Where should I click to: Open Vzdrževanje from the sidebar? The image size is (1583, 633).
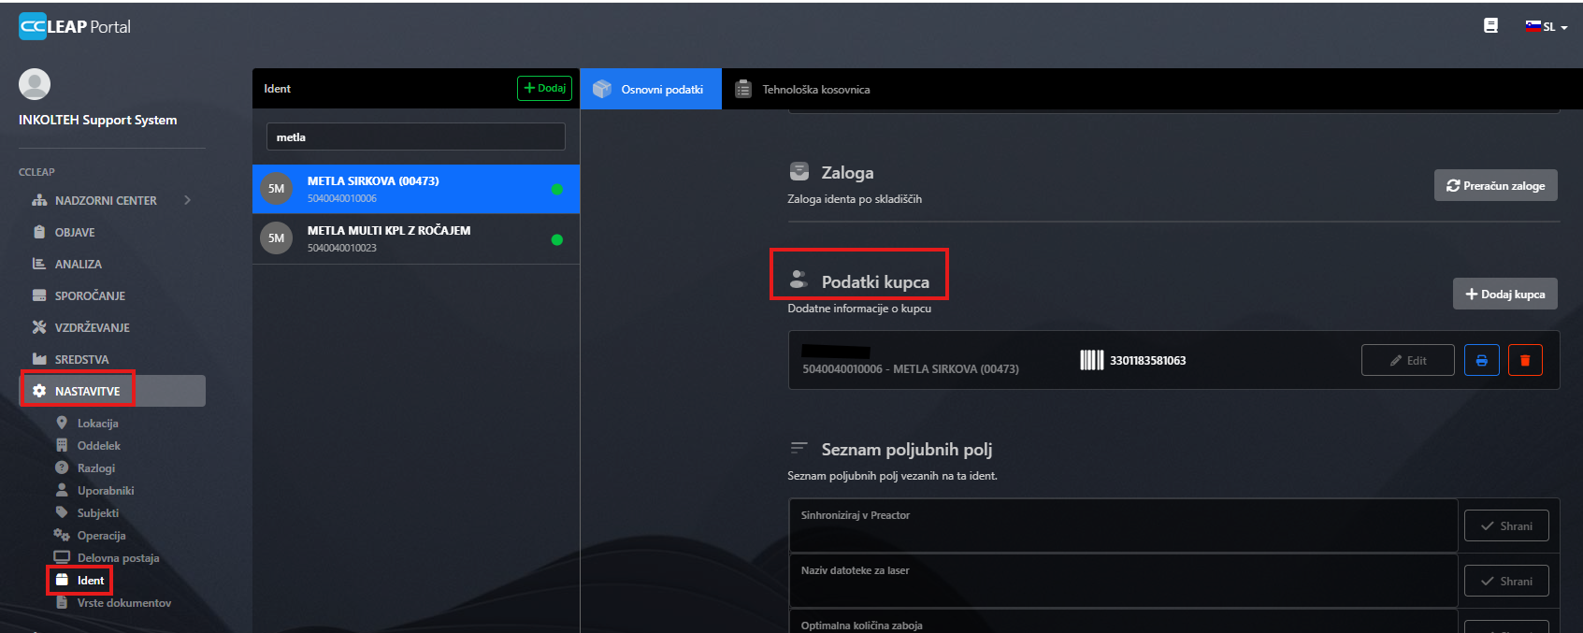click(x=92, y=327)
